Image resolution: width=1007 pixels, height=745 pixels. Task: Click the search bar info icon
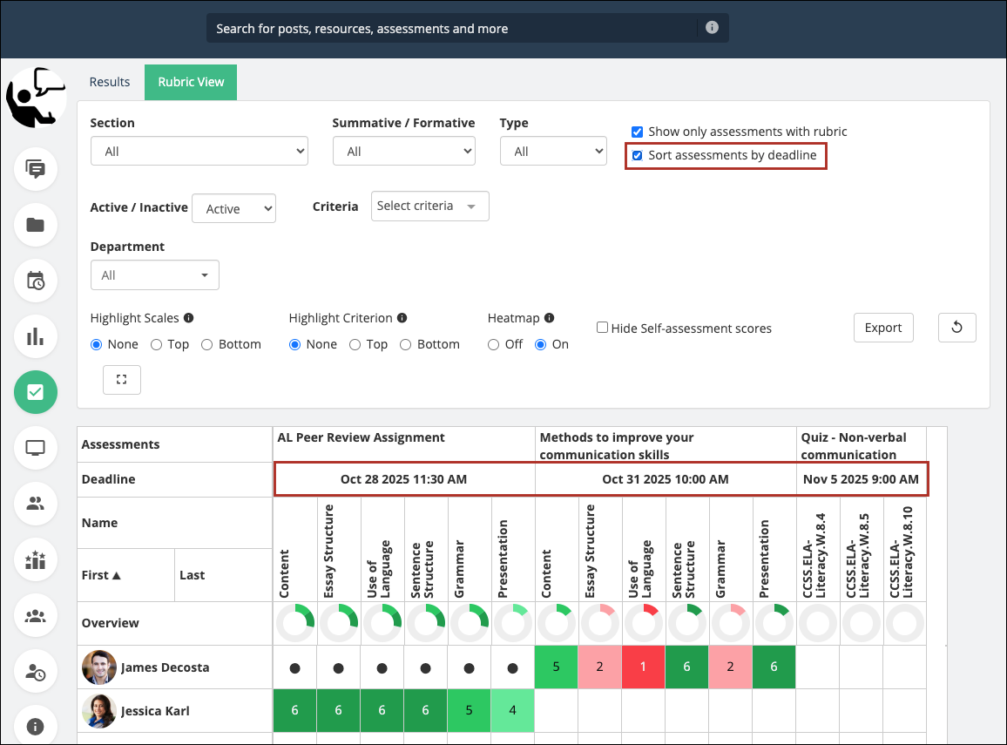click(712, 28)
